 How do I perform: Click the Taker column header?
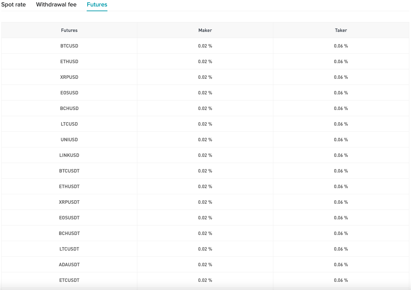341,30
